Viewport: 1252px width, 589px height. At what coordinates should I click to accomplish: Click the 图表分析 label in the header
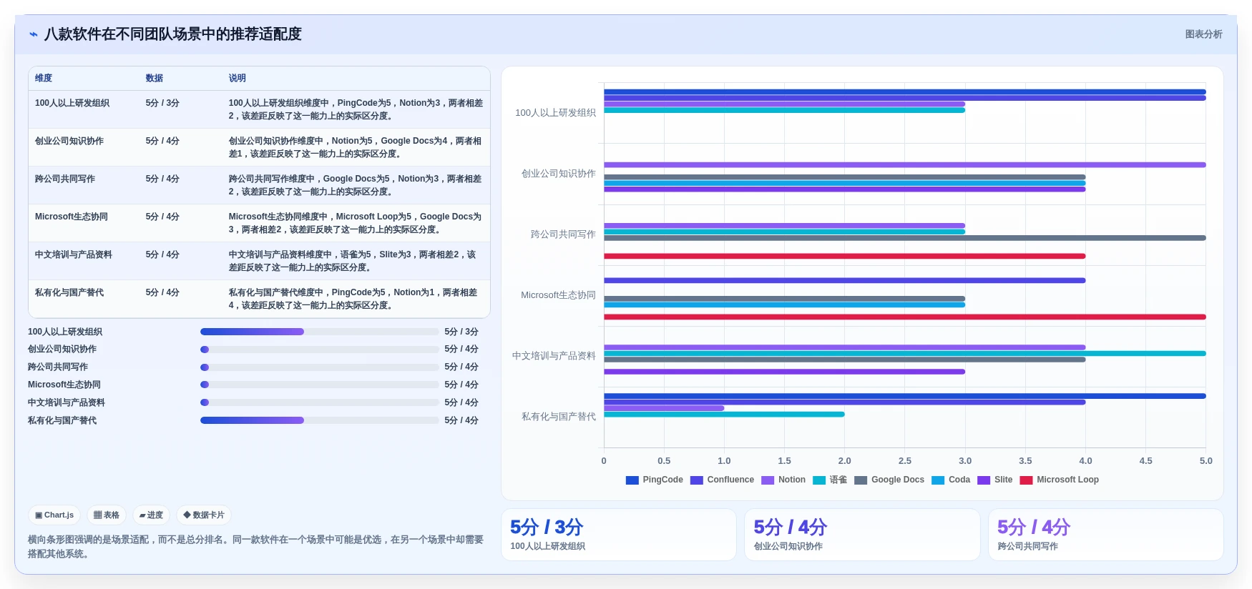(1203, 34)
